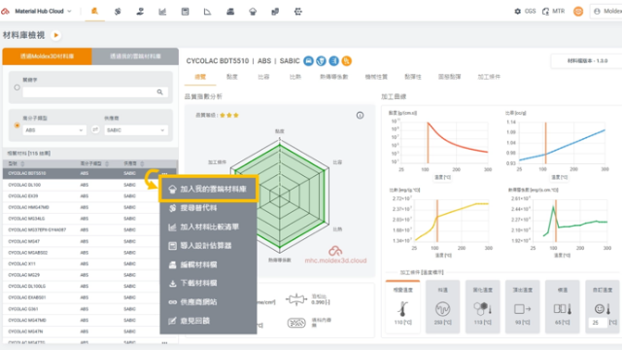Open the design calculator toolbar icon
The image size is (622, 350).
click(x=185, y=12)
